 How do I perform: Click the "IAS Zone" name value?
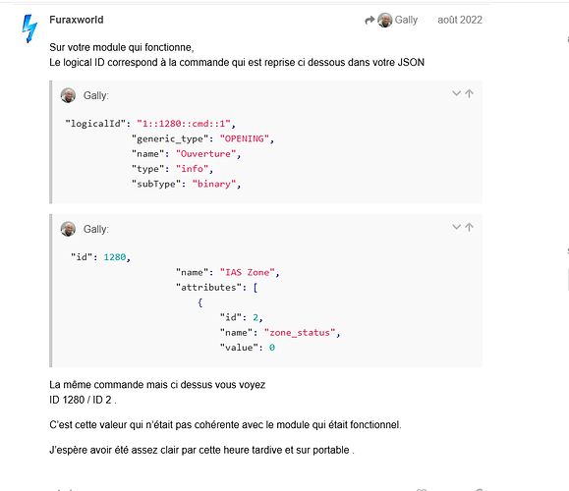coord(247,272)
